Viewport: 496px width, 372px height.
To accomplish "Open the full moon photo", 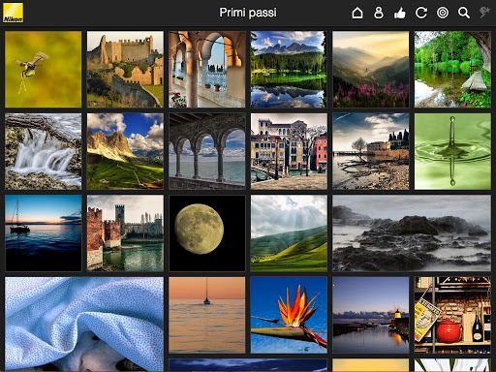I will click(207, 233).
